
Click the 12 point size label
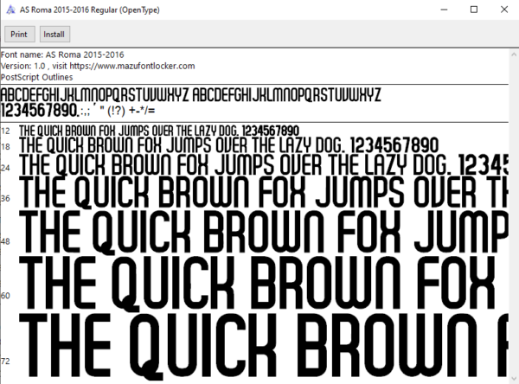6,131
